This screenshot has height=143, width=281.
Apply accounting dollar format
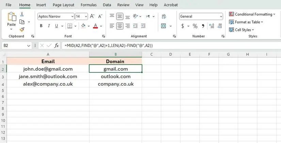(x=183, y=26)
